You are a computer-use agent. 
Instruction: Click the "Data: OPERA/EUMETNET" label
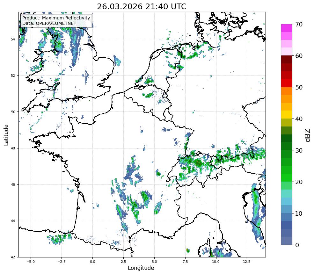coord(49,23)
